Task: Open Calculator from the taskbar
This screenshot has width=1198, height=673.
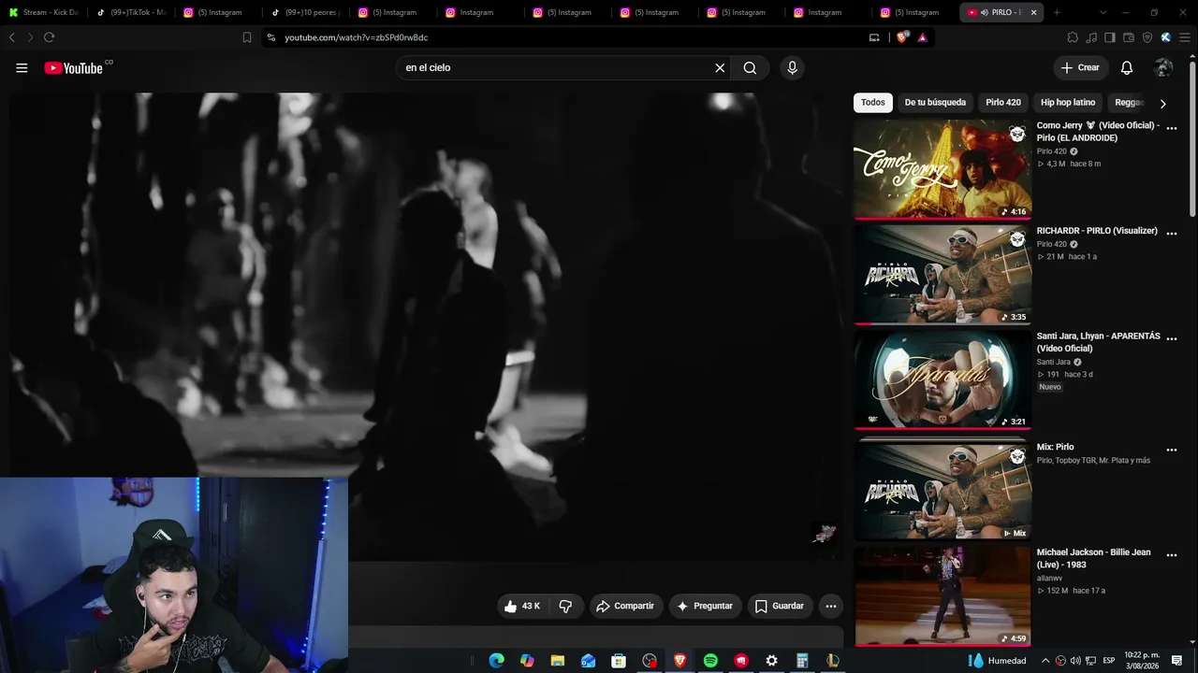Action: [x=802, y=661]
